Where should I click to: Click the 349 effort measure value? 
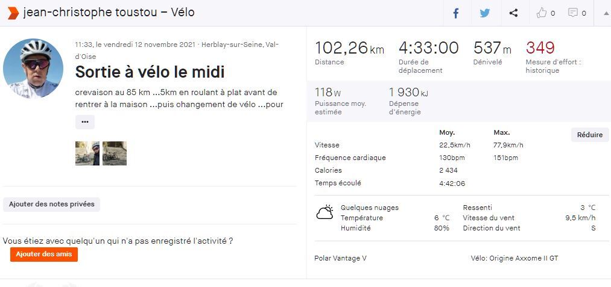click(x=540, y=48)
